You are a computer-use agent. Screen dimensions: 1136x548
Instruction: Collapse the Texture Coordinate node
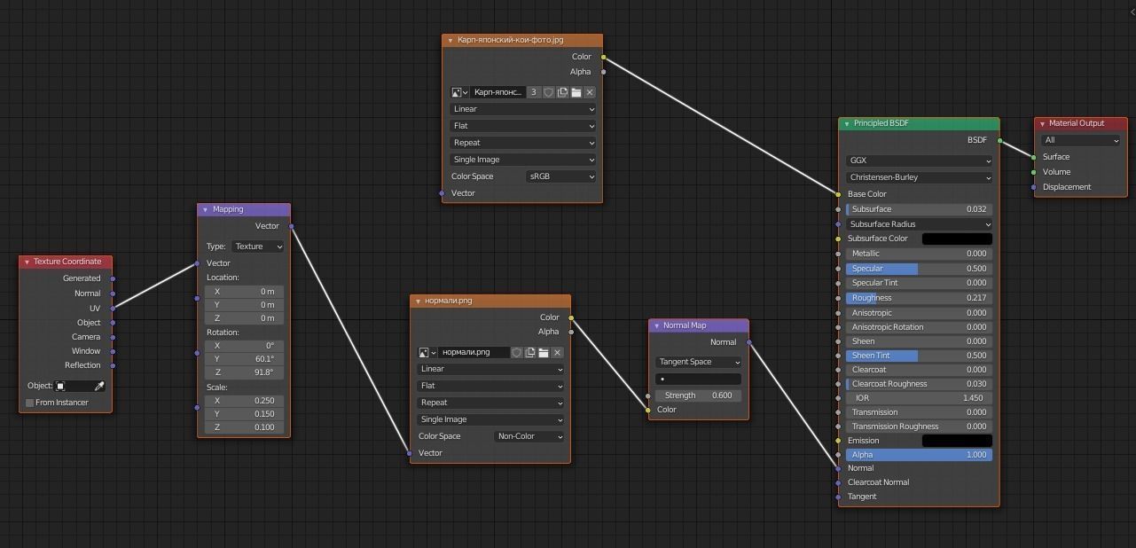coord(27,262)
